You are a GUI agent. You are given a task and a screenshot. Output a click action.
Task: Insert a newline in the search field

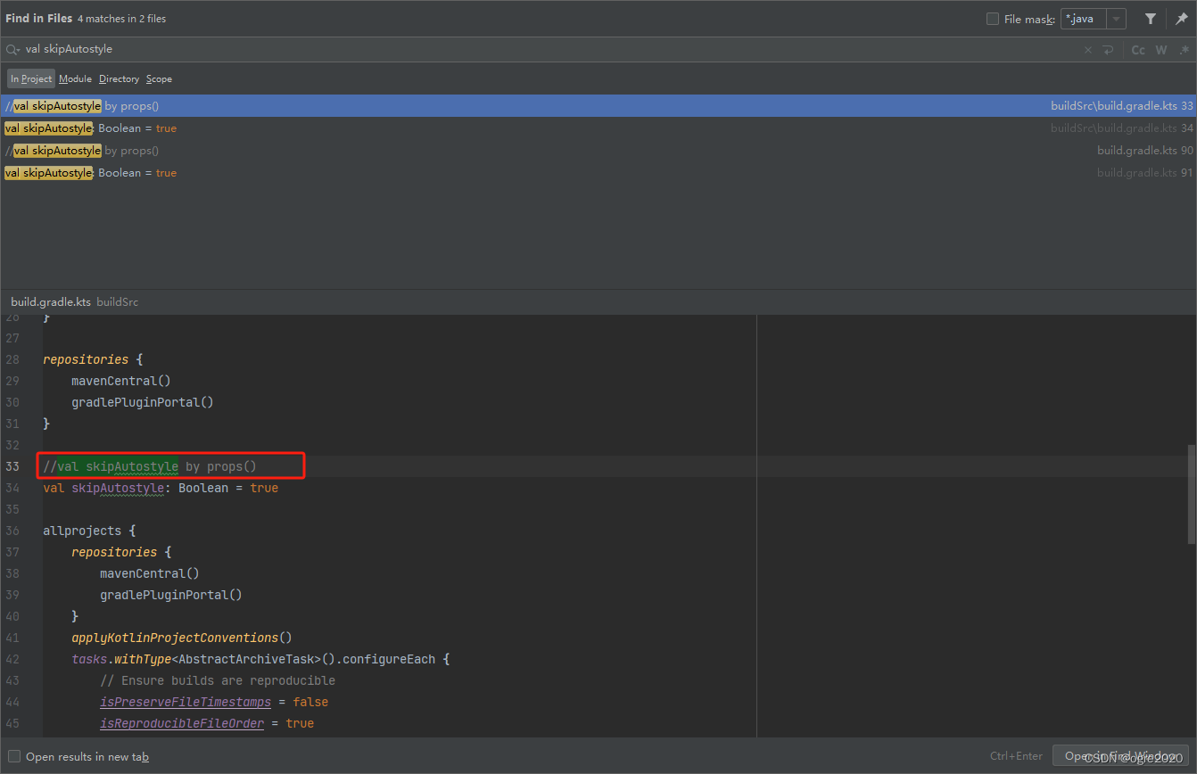click(x=1109, y=50)
